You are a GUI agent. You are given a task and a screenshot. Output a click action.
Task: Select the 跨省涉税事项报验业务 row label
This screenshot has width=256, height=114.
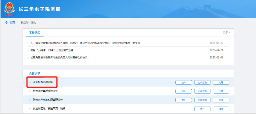pyautogui.click(x=45, y=91)
